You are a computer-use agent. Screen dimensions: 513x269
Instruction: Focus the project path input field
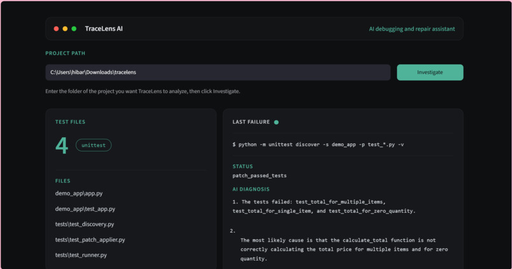218,73
